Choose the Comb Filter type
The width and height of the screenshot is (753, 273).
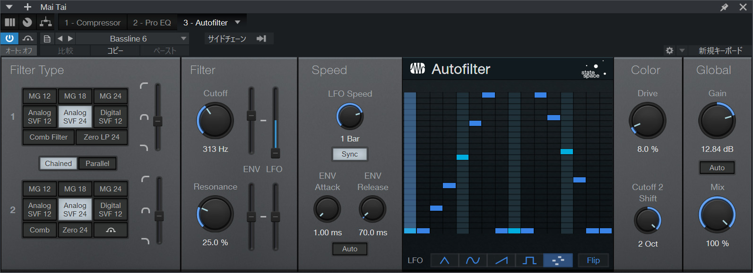49,137
